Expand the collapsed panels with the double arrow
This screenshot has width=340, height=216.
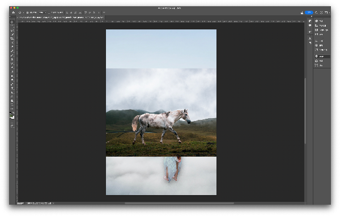click(x=312, y=16)
